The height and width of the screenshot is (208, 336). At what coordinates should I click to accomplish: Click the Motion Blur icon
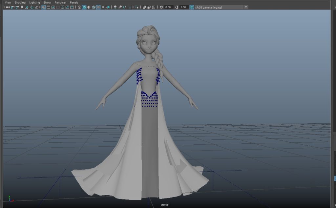pyautogui.click(x=120, y=7)
